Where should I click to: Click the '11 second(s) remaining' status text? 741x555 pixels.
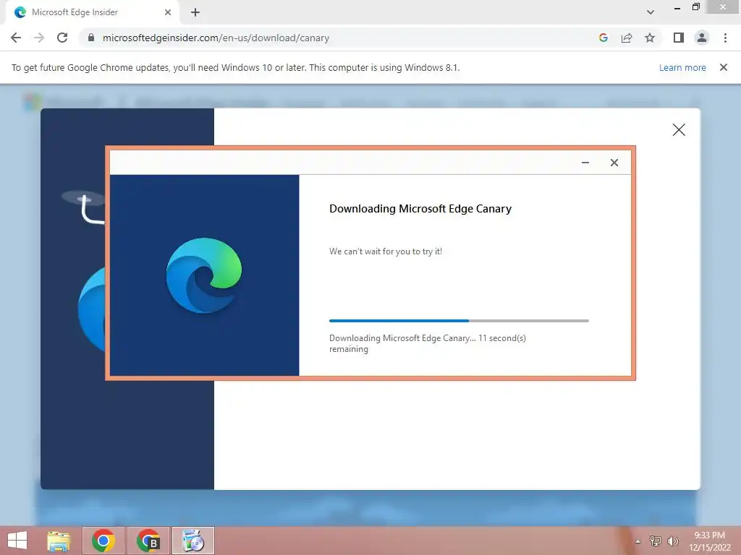(x=427, y=343)
